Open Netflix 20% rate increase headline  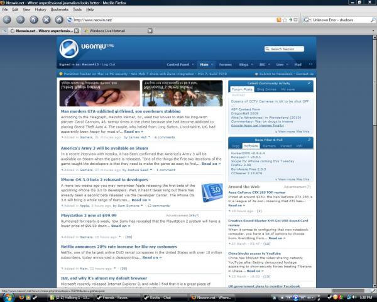coord(119,247)
